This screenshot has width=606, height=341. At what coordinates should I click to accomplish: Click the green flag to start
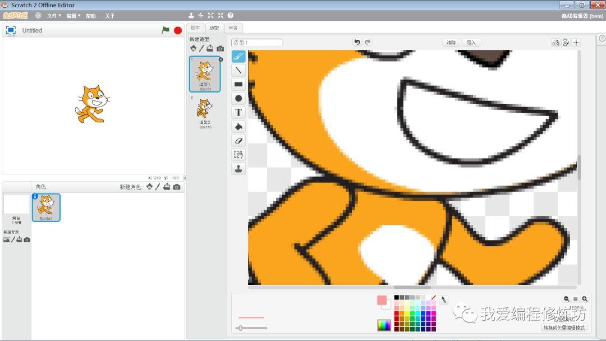166,30
